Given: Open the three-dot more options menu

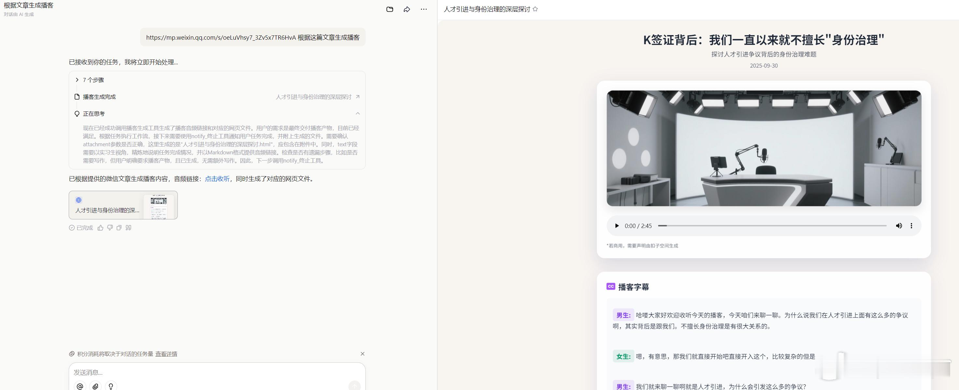Looking at the screenshot, I should tap(424, 9).
